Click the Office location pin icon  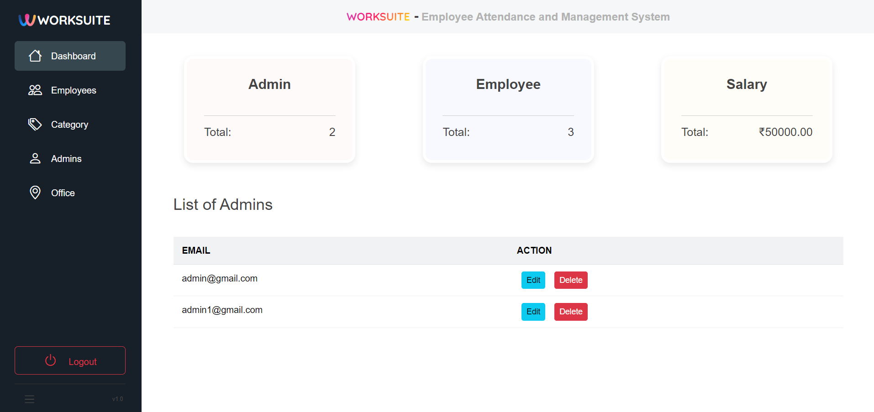click(x=35, y=193)
